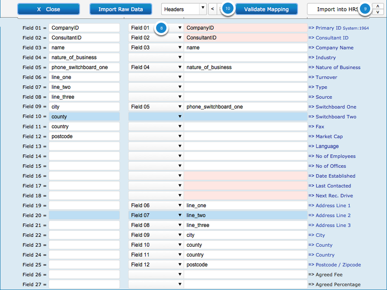Click the Postcode / Zipcode target link

click(x=334, y=265)
